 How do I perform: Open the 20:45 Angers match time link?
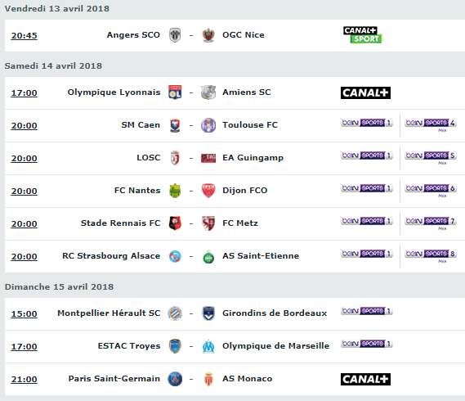tap(24, 36)
